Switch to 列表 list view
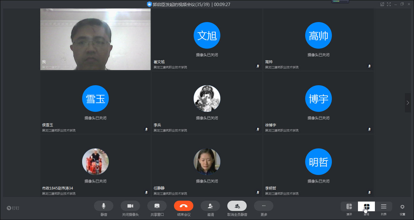Viewport: 414px width, 220px height. tap(383, 209)
